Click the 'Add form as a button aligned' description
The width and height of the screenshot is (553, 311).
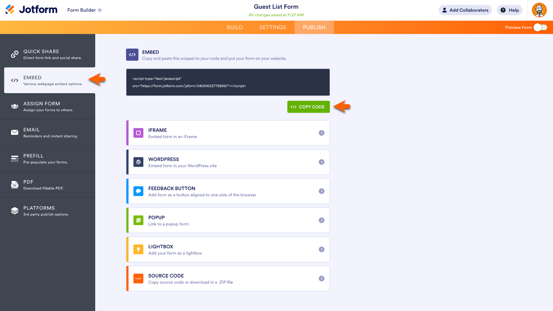coord(202,195)
